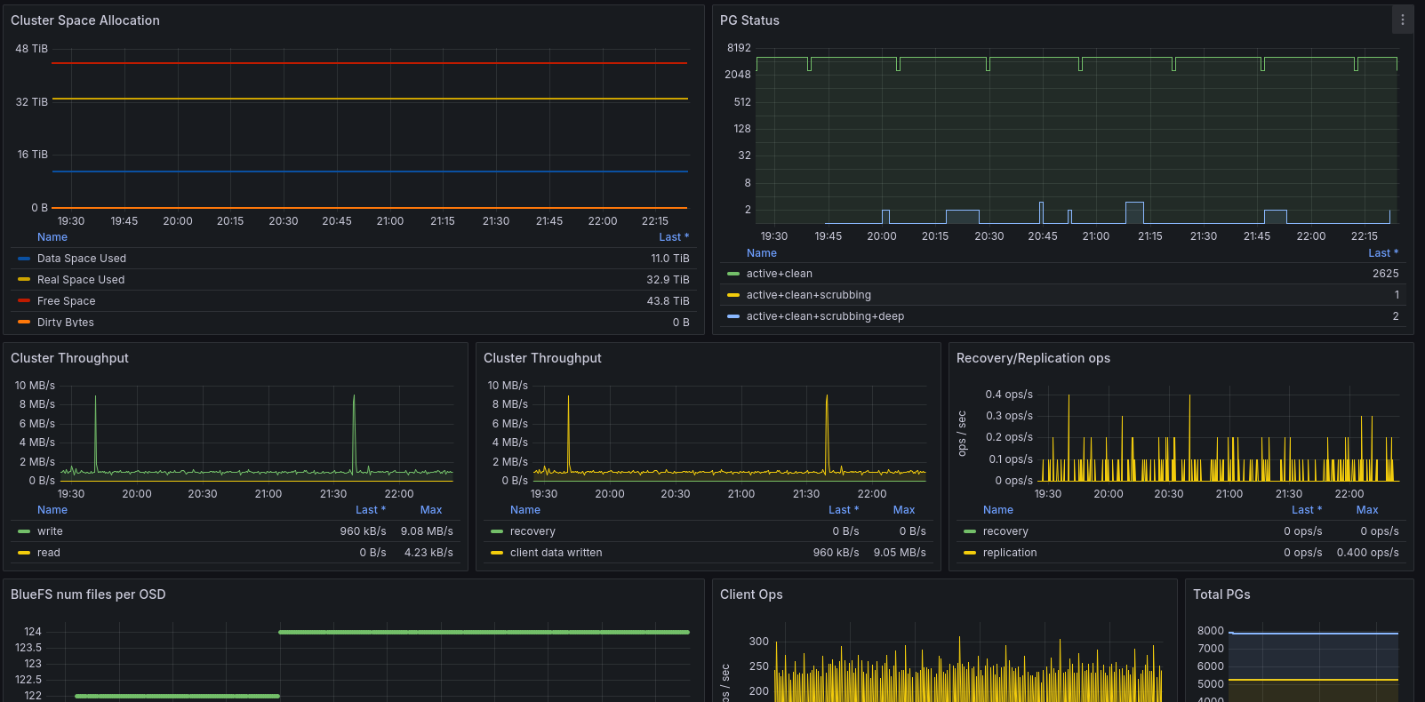
Task: Toggle visibility of active+clean+scrubbing series
Action: click(808, 295)
